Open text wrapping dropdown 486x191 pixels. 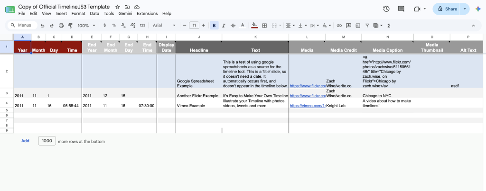(x=314, y=26)
